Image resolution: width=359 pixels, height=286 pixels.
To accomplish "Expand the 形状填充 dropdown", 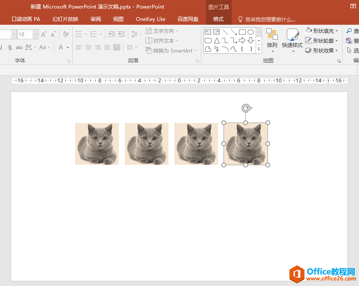I will (x=336, y=31).
